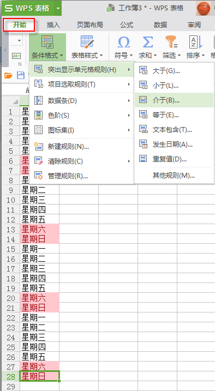Click the 求和 Sigma sum icon
Screen dimensions: 215x391
coord(147,41)
